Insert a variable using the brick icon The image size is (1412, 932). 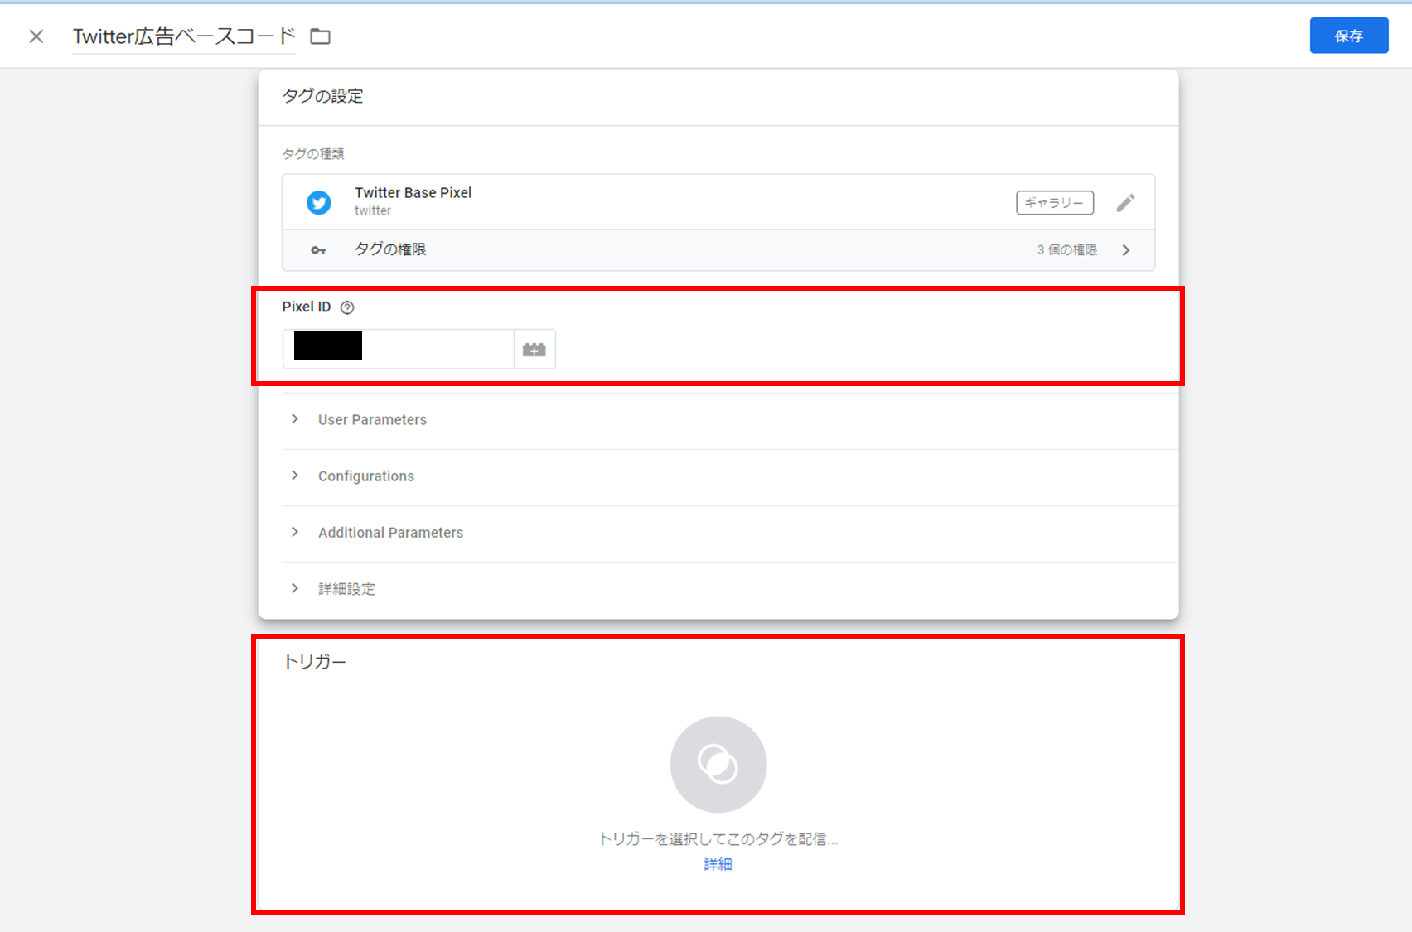click(534, 349)
